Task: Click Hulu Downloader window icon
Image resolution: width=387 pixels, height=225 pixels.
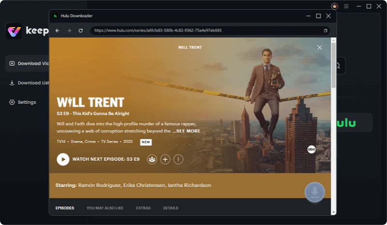Action: (x=55, y=16)
